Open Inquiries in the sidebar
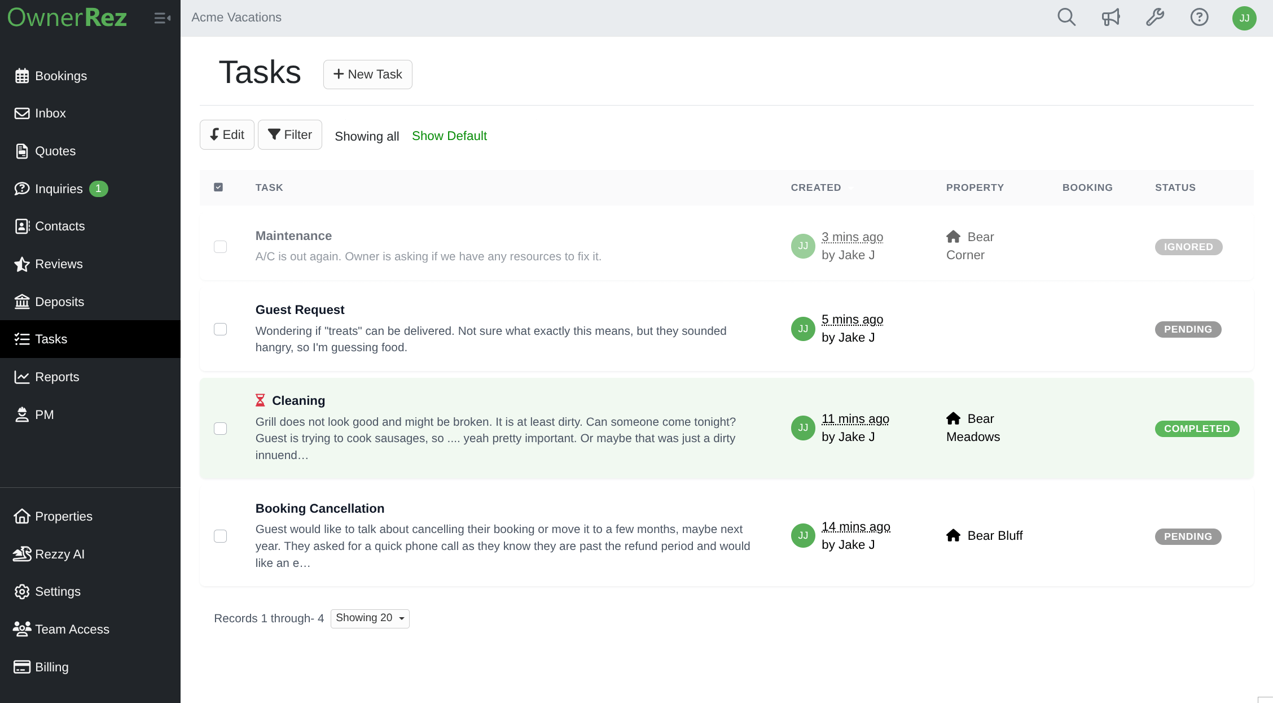Image resolution: width=1273 pixels, height=703 pixels. tap(90, 189)
